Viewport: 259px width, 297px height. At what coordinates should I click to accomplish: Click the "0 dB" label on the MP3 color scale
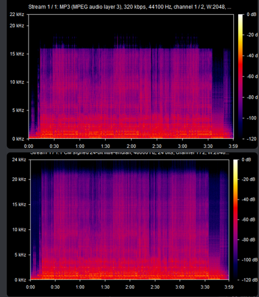(251, 14)
